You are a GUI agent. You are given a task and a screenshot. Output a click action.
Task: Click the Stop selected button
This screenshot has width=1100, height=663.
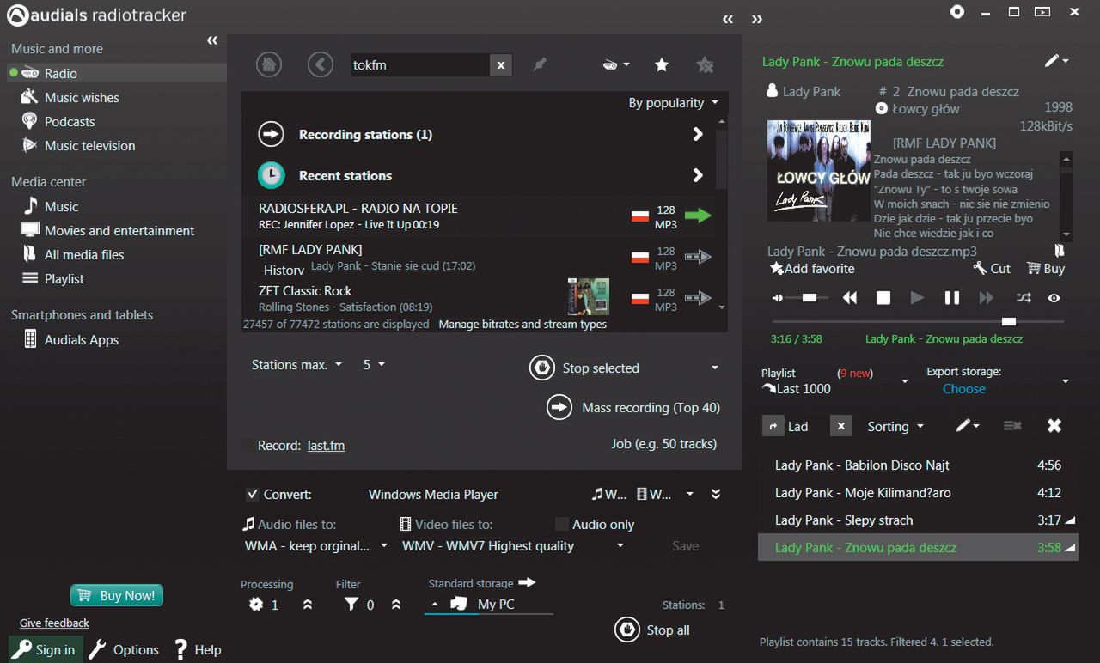(584, 368)
